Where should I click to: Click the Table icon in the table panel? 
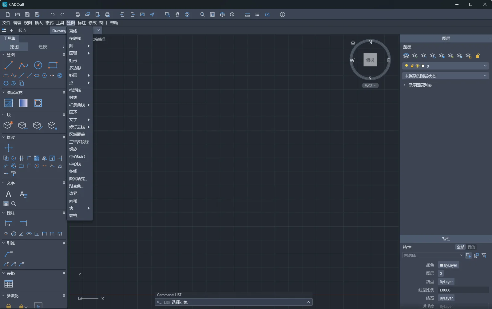pos(9,284)
